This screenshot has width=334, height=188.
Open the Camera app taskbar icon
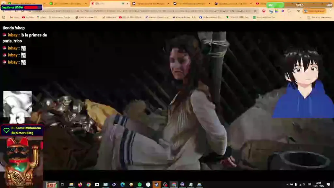[97, 185]
